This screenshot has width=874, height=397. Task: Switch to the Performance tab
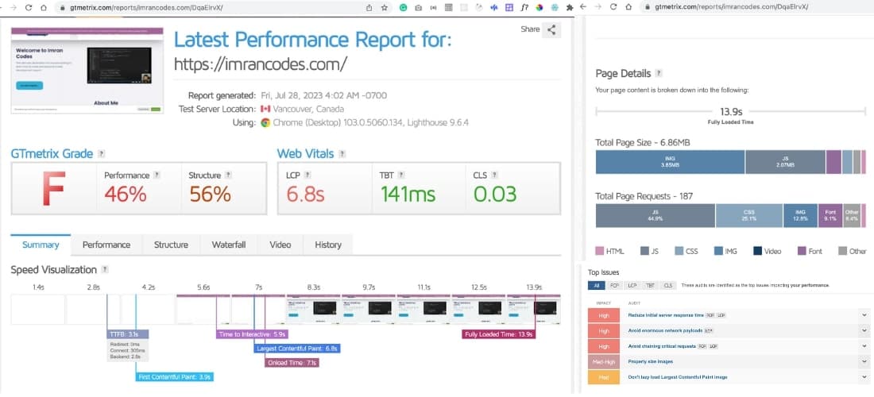point(106,245)
